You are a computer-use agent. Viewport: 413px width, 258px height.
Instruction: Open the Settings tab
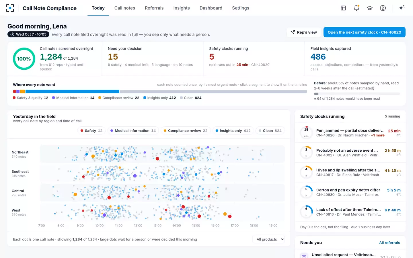[241, 8]
